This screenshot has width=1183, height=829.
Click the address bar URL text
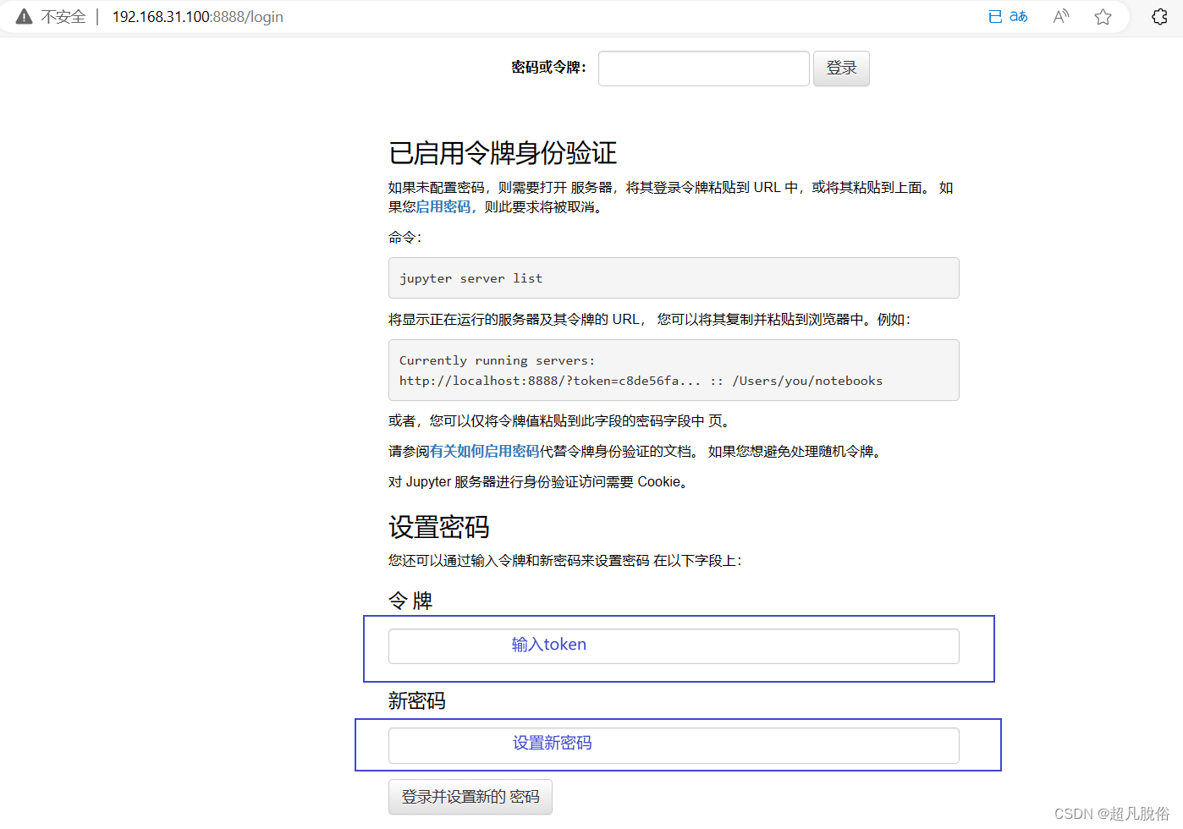point(198,17)
